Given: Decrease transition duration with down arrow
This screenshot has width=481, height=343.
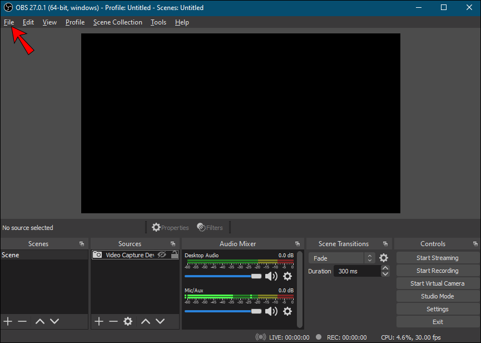Looking at the screenshot, I should coord(385,274).
